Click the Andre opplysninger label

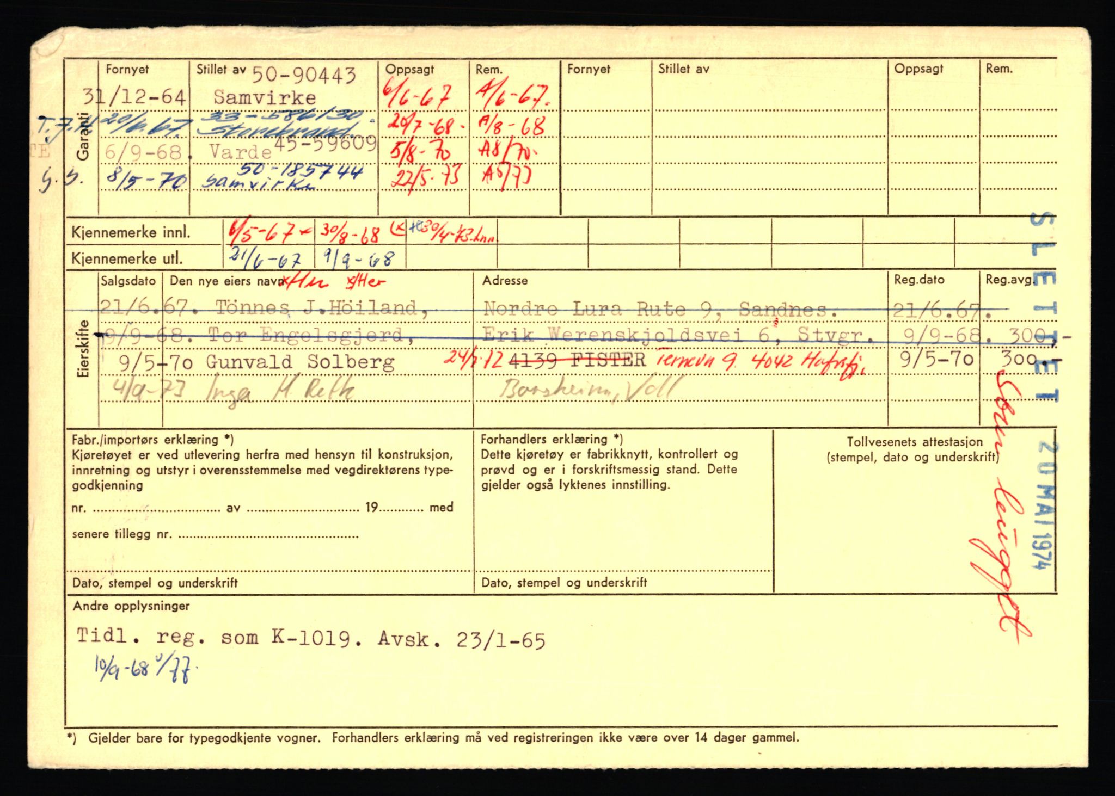(x=131, y=606)
